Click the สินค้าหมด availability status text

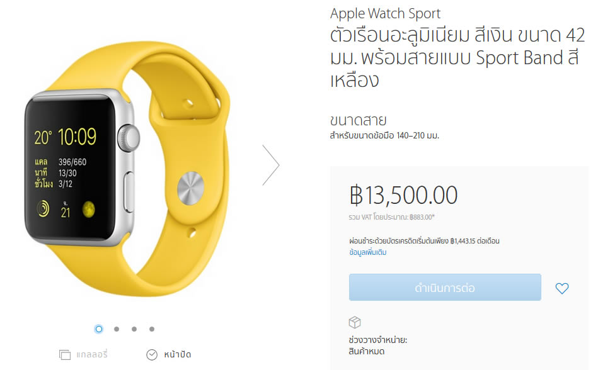coord(367,351)
